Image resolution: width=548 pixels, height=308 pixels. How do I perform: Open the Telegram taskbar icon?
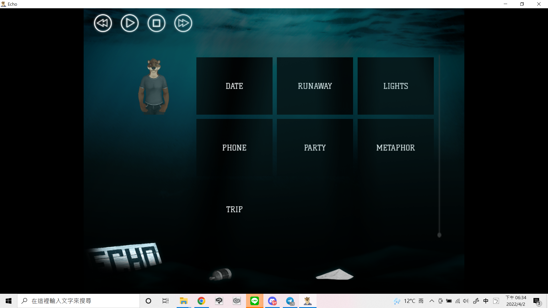coord(290,301)
